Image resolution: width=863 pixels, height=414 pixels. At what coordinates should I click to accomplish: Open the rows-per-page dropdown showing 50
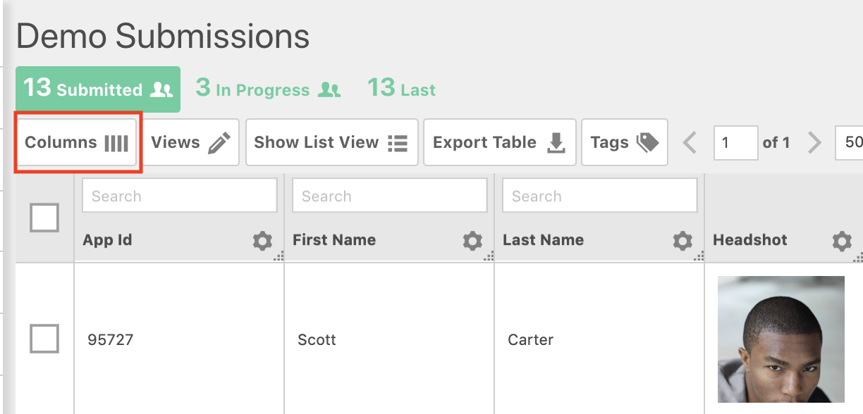pos(850,143)
